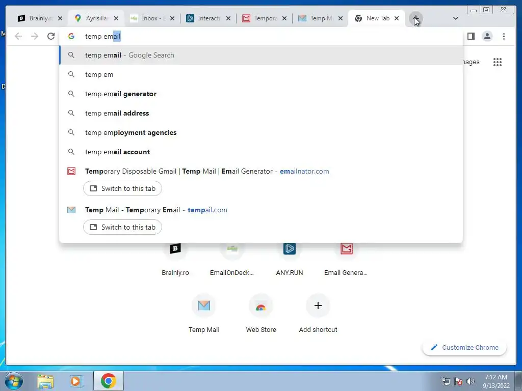Go back with the back arrow

point(18,36)
